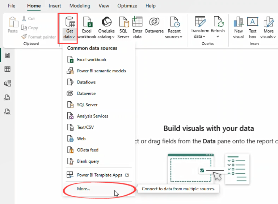The image size is (278, 204).
Task: Choose Dataflows from the list
Action: (x=99, y=82)
